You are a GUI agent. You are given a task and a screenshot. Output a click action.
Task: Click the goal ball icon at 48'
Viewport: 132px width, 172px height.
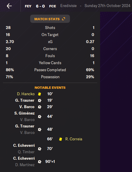point(40,130)
